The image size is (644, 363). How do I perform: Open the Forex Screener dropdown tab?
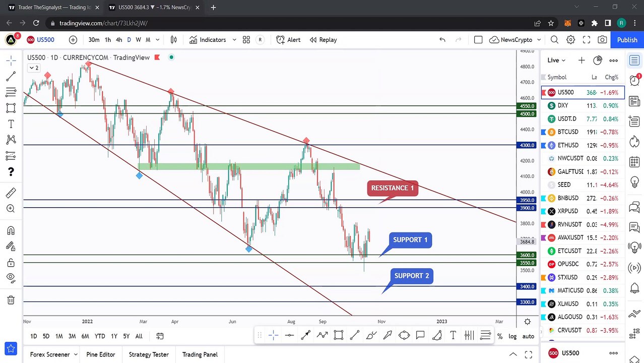tap(54, 354)
